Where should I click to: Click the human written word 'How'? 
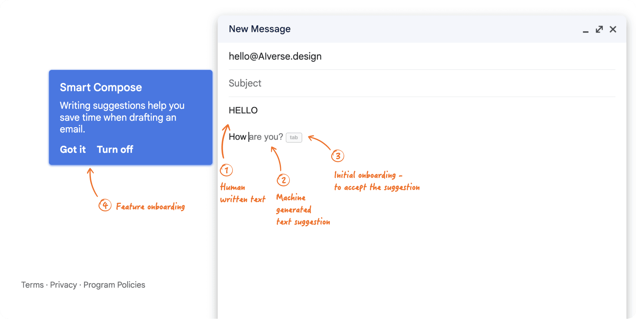click(x=237, y=136)
